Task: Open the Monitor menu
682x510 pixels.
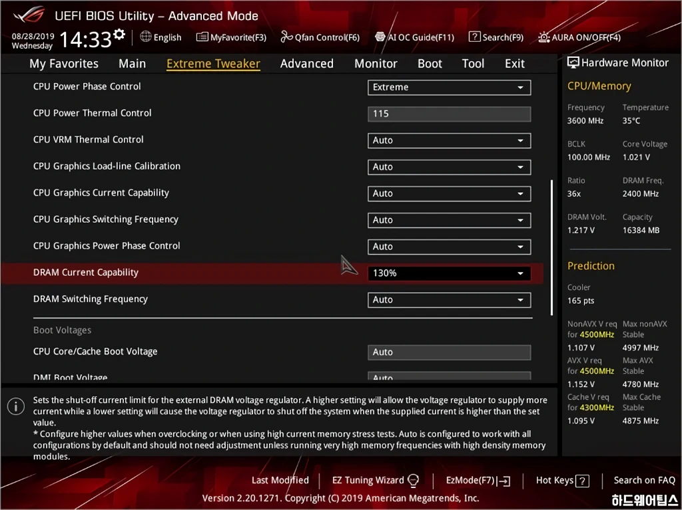Action: point(376,63)
